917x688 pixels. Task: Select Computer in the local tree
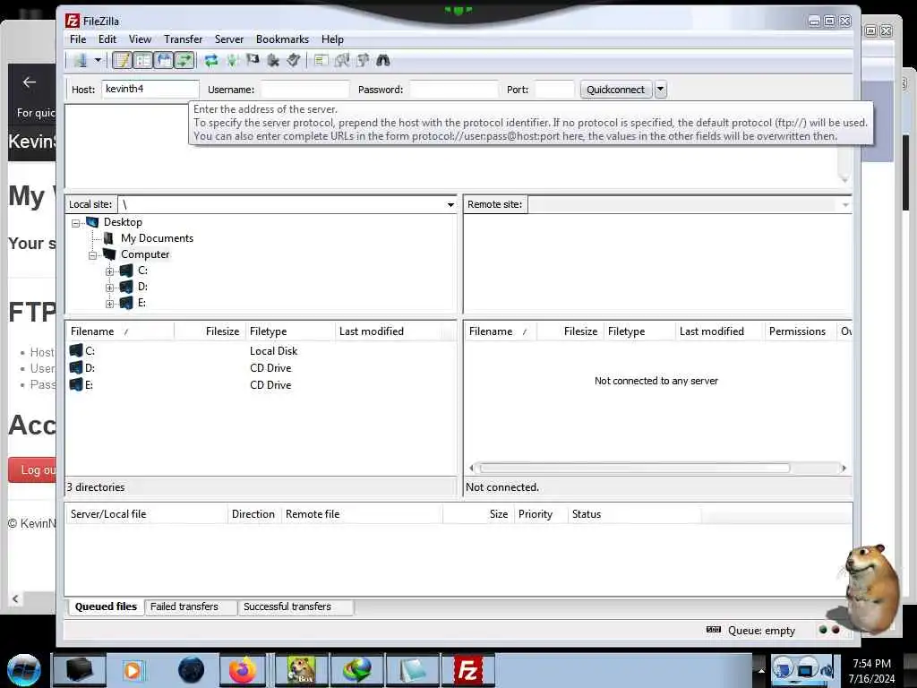(x=145, y=254)
